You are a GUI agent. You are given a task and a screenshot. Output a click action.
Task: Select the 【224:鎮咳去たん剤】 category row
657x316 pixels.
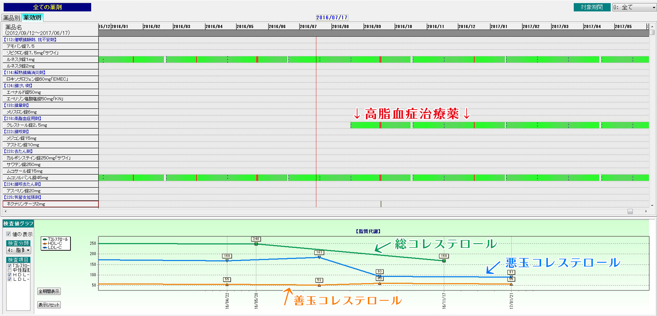(x=50, y=184)
